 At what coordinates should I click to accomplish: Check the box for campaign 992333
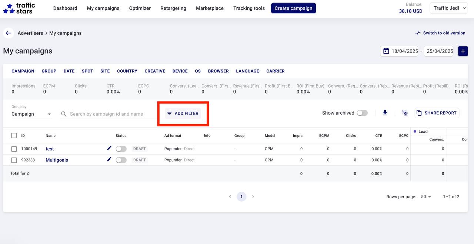[x=14, y=160]
